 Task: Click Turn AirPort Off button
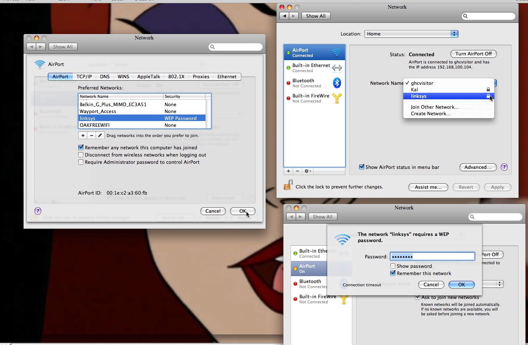(x=474, y=54)
